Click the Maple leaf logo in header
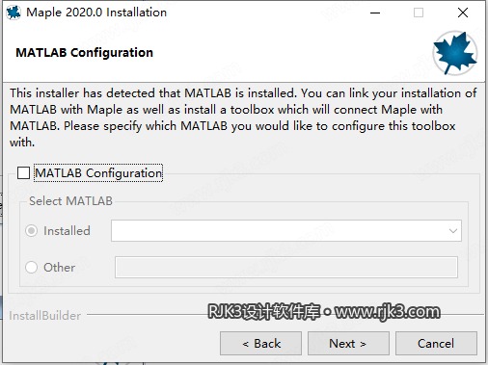The width and height of the screenshot is (488, 365). tap(455, 53)
